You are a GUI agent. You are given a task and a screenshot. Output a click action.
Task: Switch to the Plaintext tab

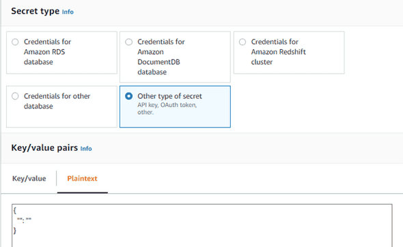click(82, 179)
